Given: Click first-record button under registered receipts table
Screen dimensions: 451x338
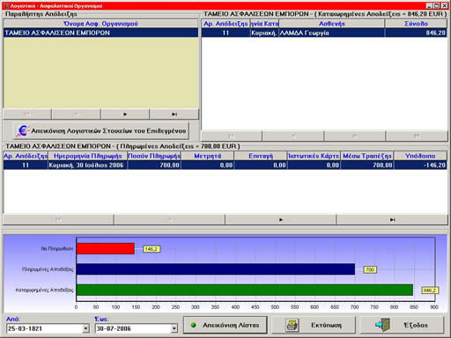Looking at the screenshot, I should [x=232, y=136].
